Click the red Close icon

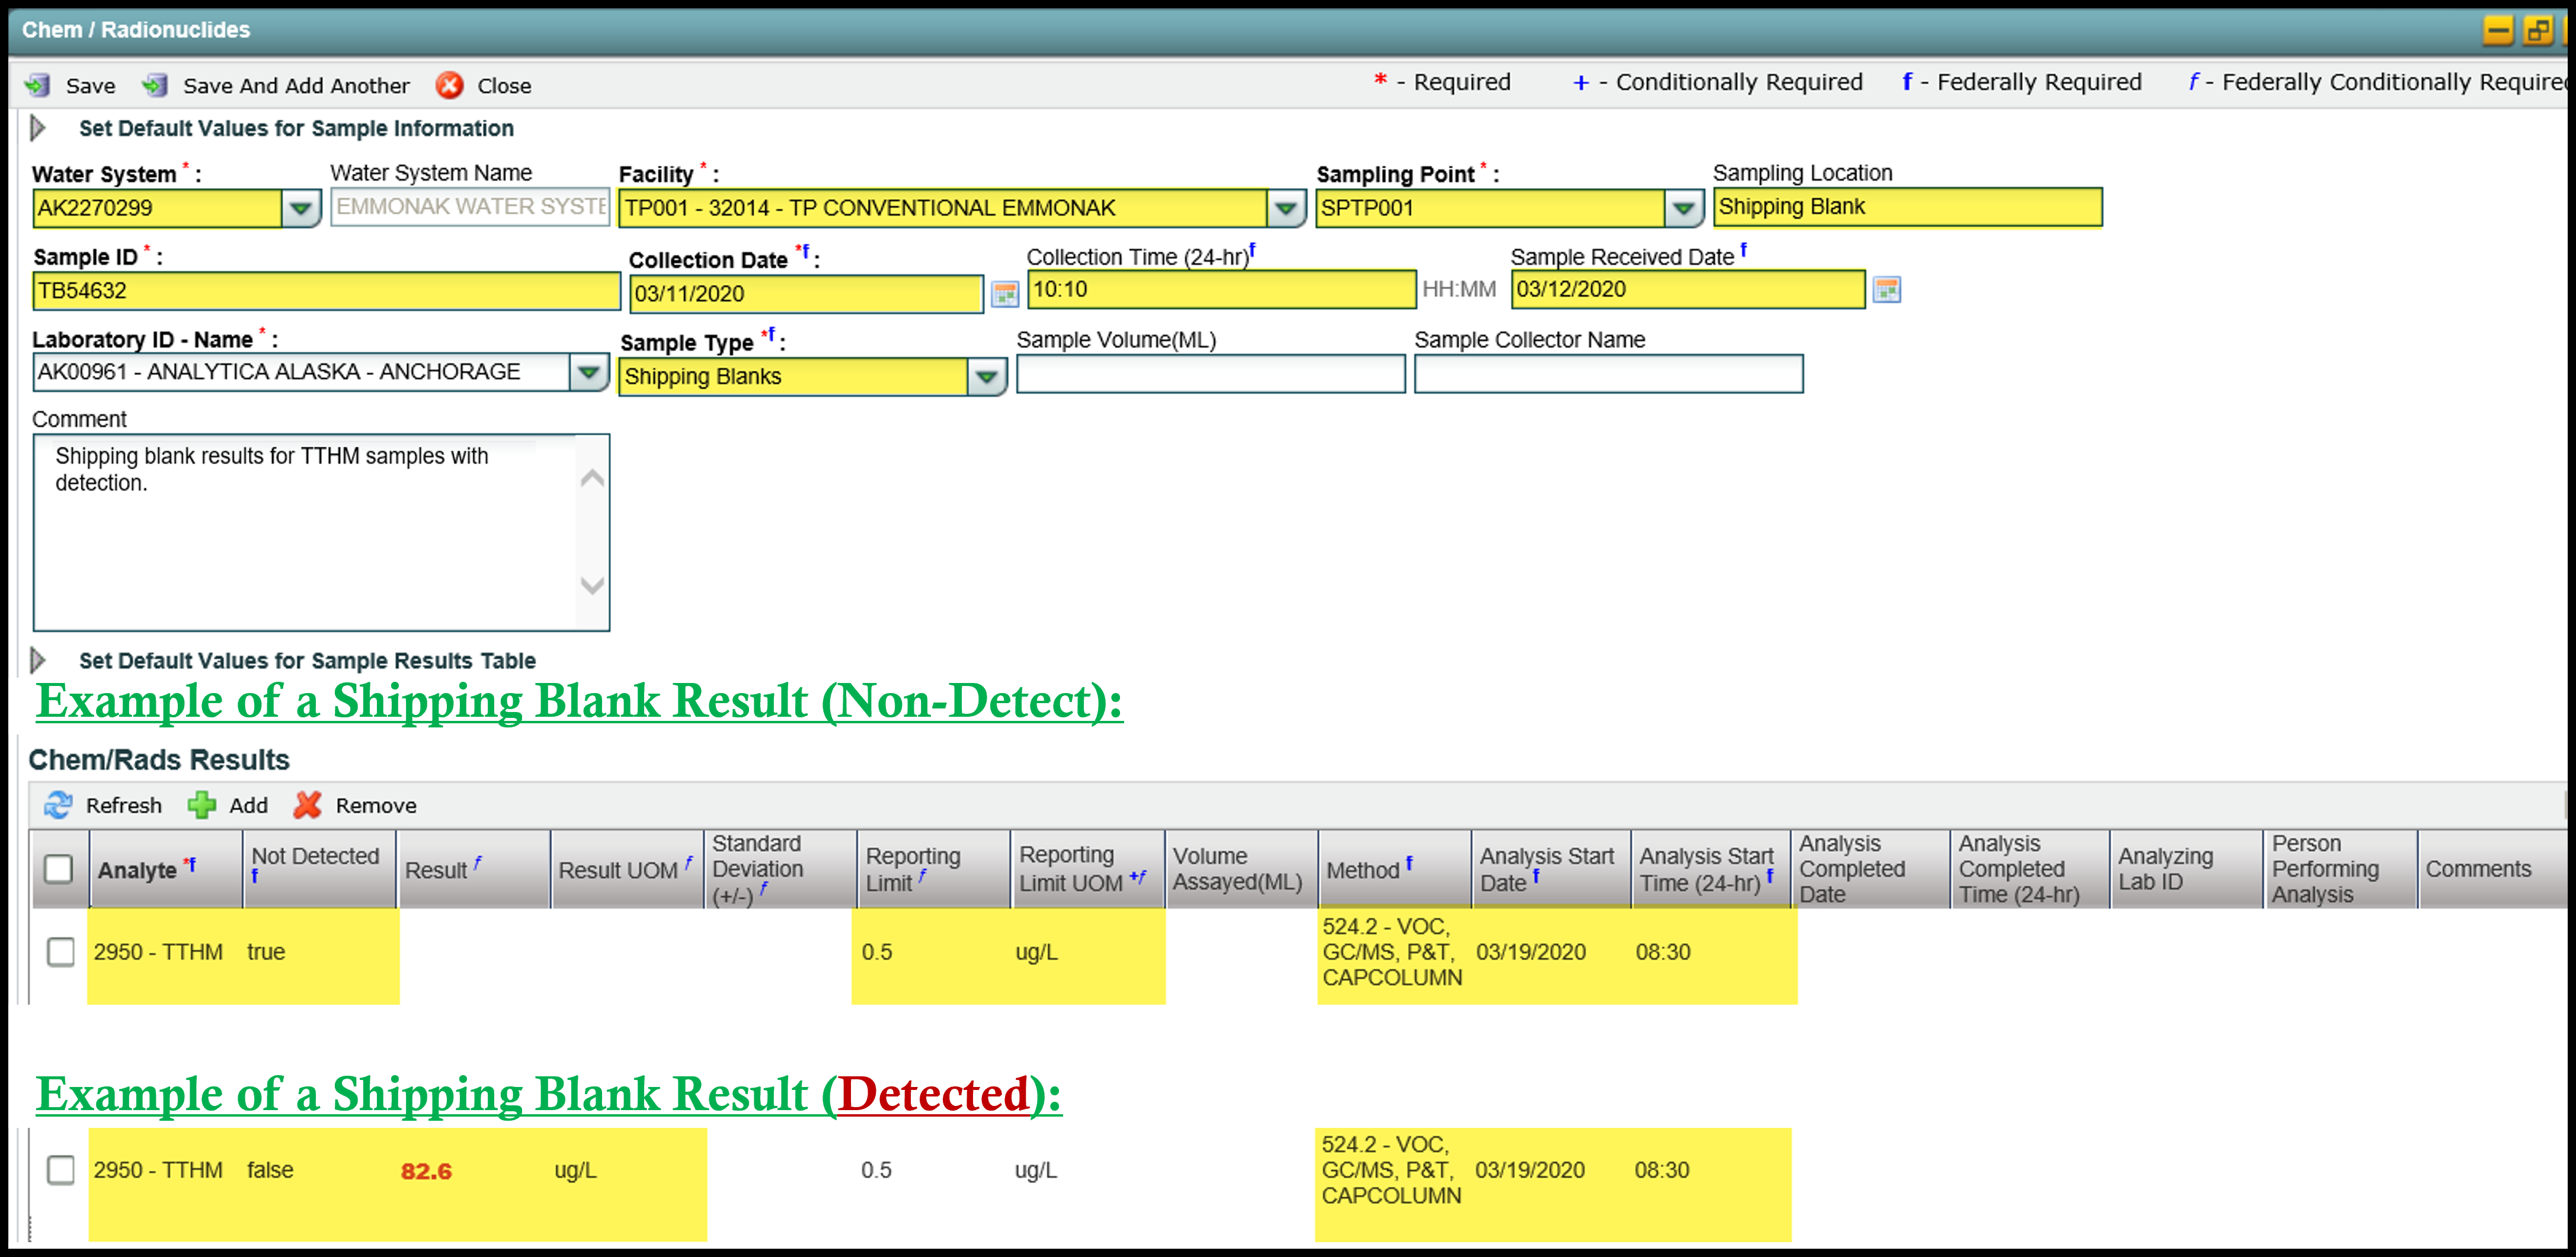(x=450, y=85)
